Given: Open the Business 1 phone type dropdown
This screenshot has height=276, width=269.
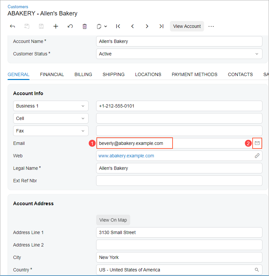Looking at the screenshot, I should 83,106.
